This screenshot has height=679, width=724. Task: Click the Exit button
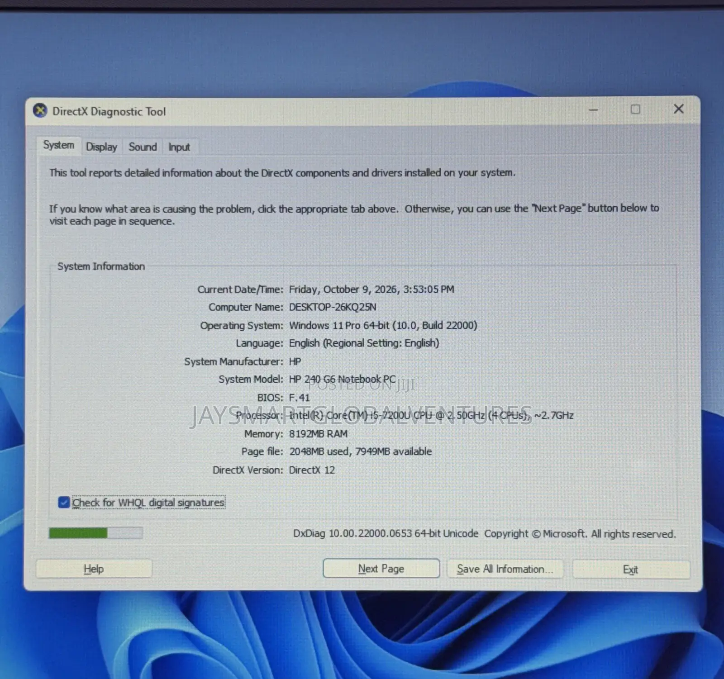(631, 570)
